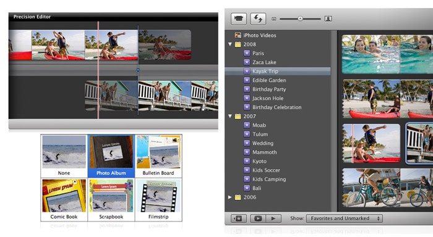
Task: Open the Tulum event
Action: click(x=260, y=134)
